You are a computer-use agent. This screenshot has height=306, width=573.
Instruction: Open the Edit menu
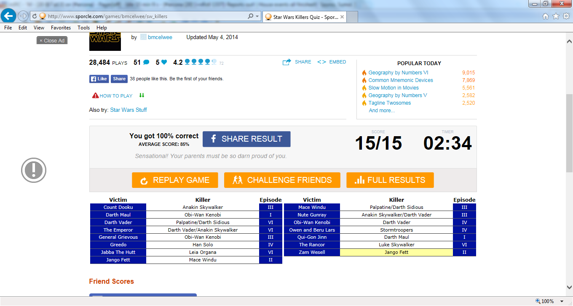click(x=23, y=28)
